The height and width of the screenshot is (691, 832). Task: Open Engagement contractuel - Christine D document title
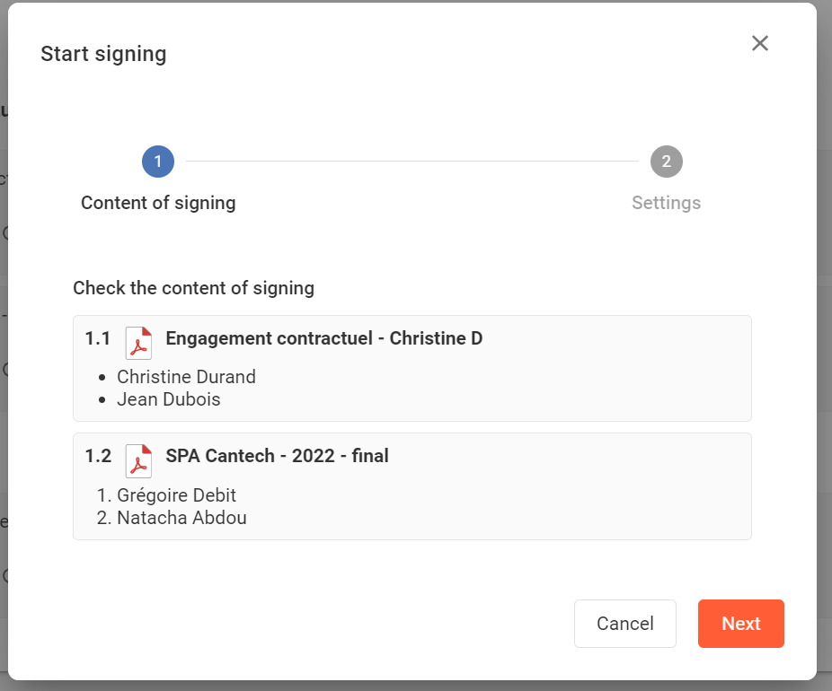323,338
